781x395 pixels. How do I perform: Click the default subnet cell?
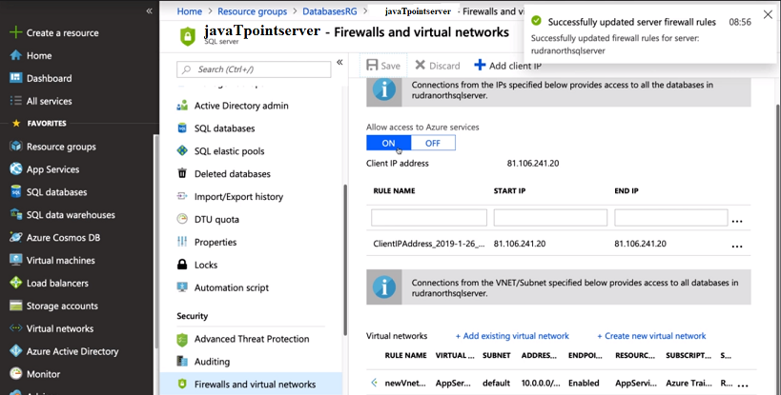point(496,383)
